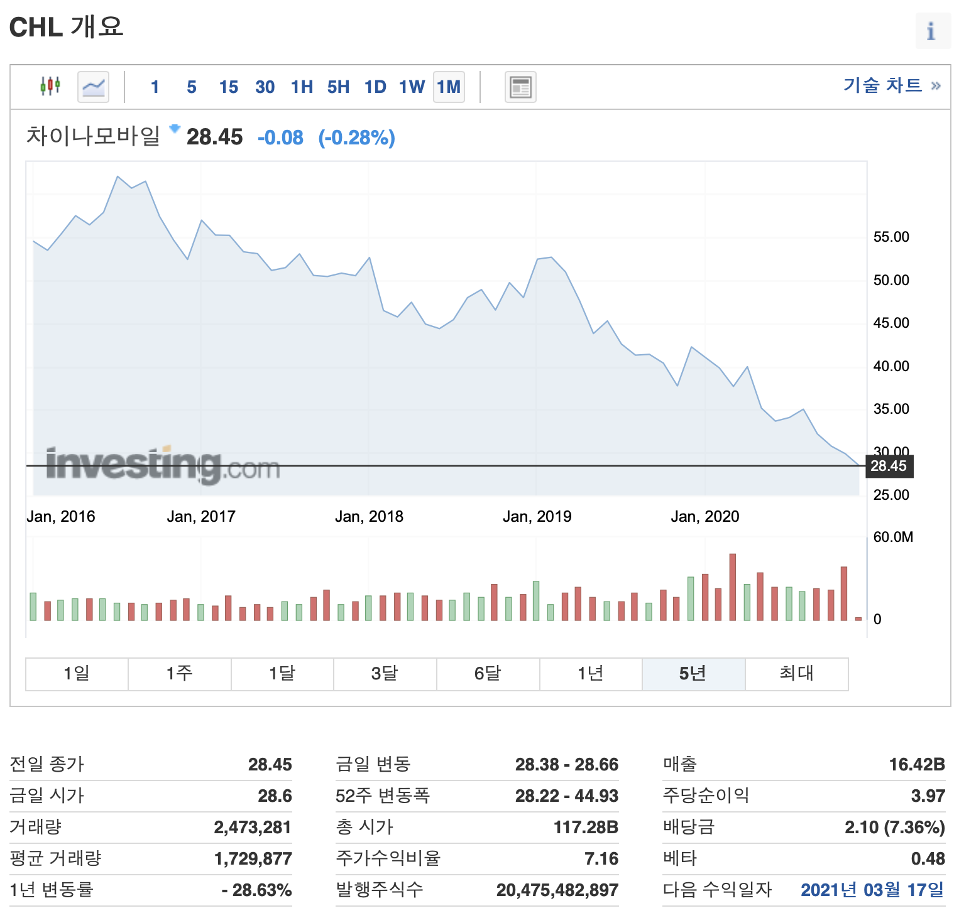Choose the 1달 range tab
959x918 pixels.
point(282,674)
